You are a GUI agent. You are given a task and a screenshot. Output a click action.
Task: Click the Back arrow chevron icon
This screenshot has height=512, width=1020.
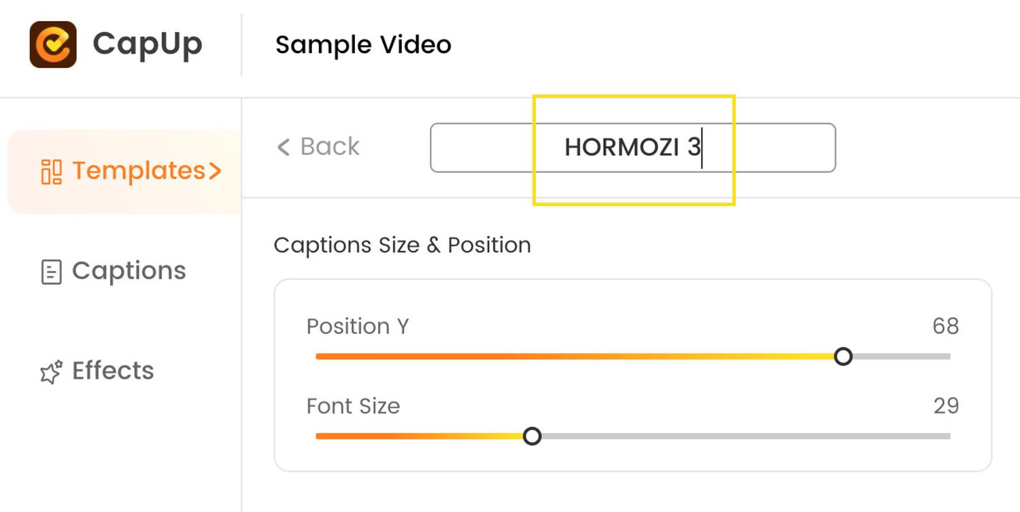[284, 147]
